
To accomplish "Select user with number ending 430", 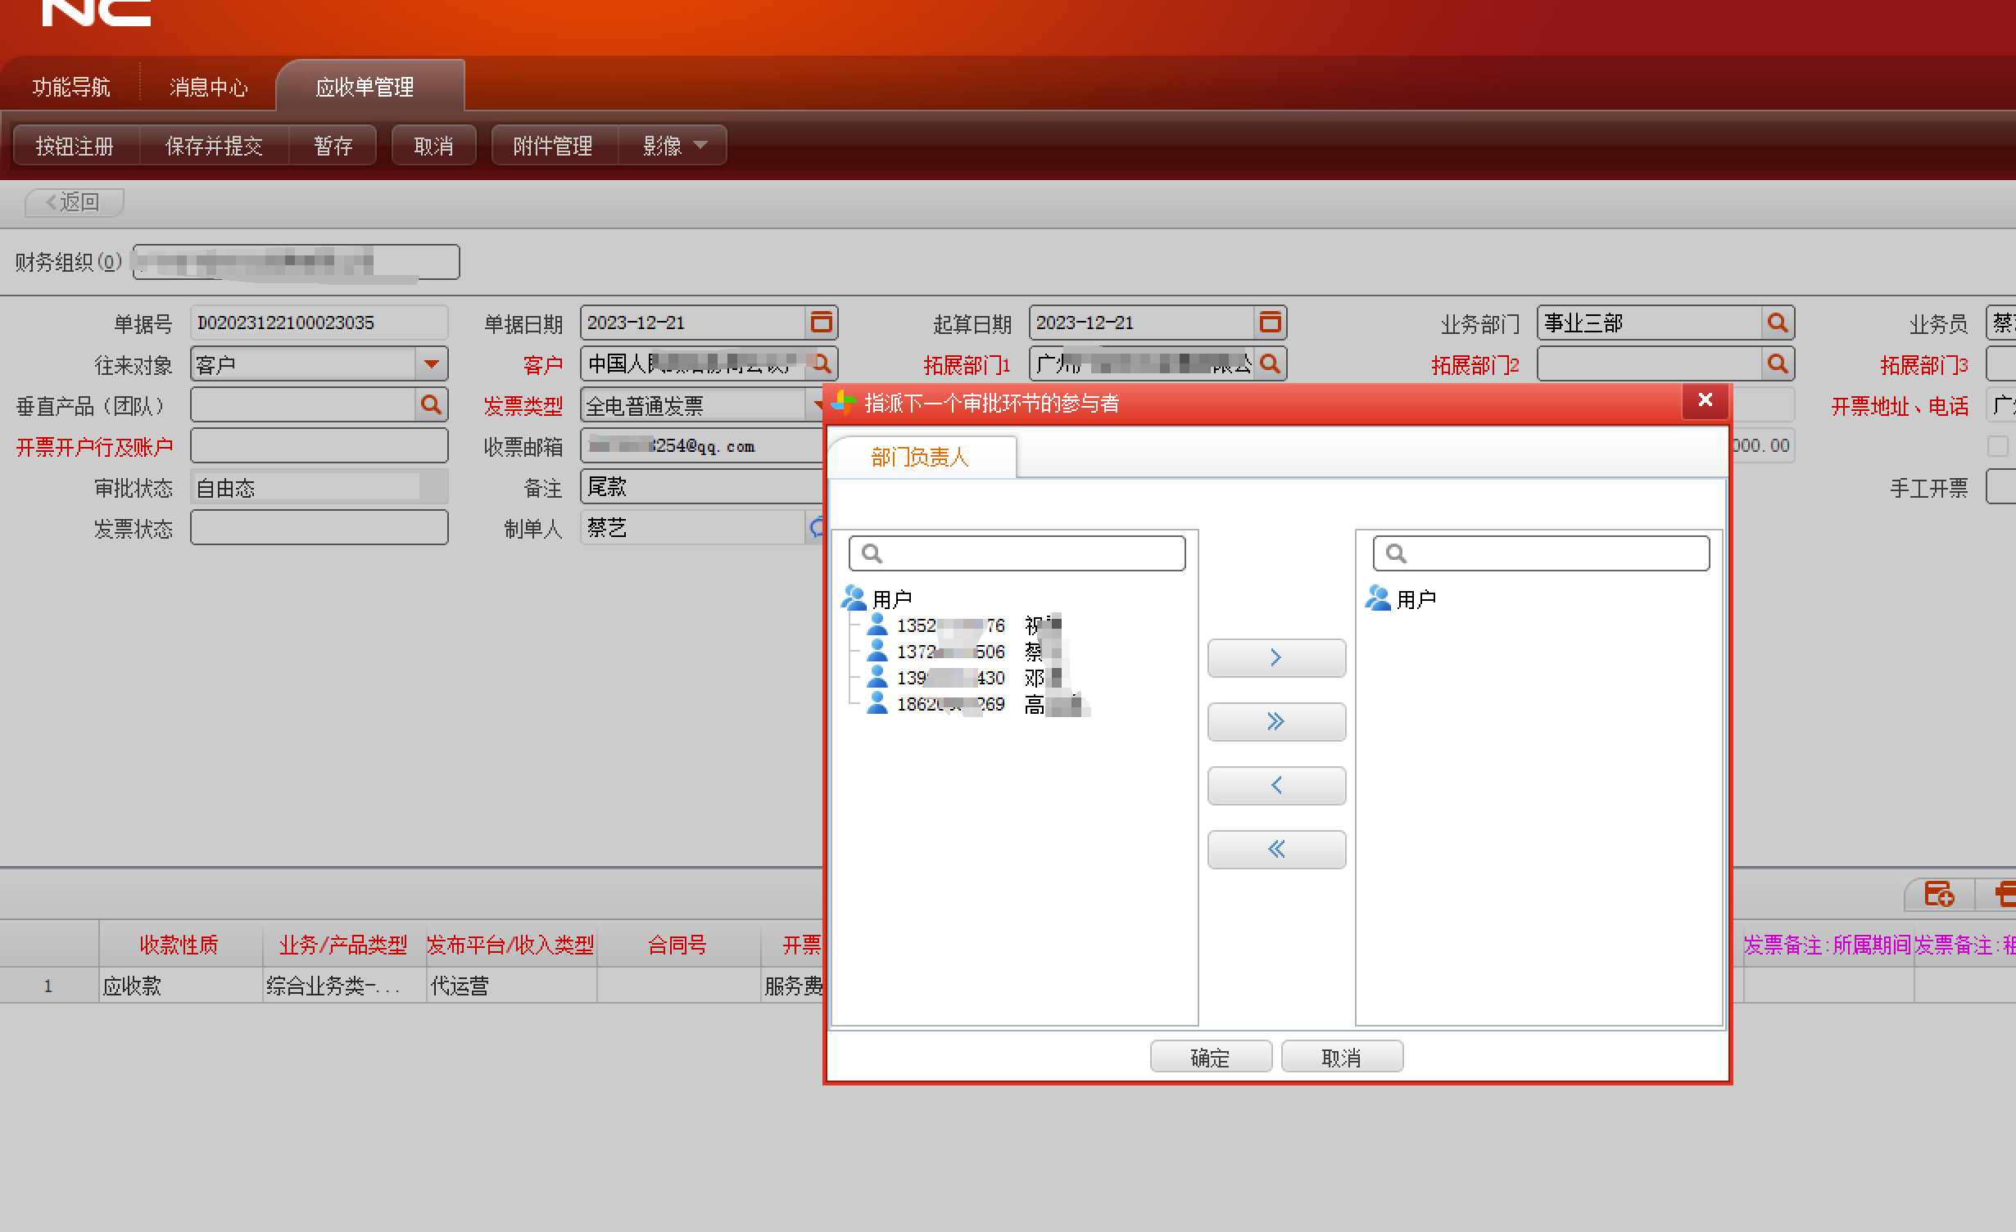I will pos(964,678).
